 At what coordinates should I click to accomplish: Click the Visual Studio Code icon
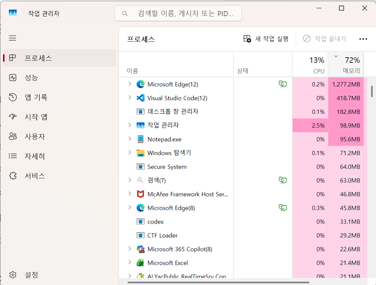click(141, 98)
